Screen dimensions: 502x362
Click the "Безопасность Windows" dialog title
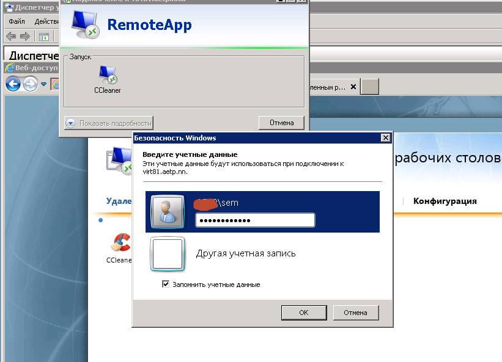point(175,138)
